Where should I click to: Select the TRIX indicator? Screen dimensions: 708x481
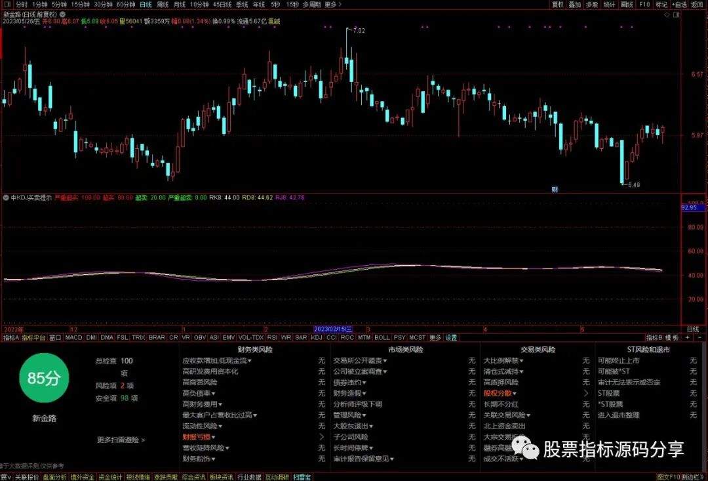coord(138,338)
